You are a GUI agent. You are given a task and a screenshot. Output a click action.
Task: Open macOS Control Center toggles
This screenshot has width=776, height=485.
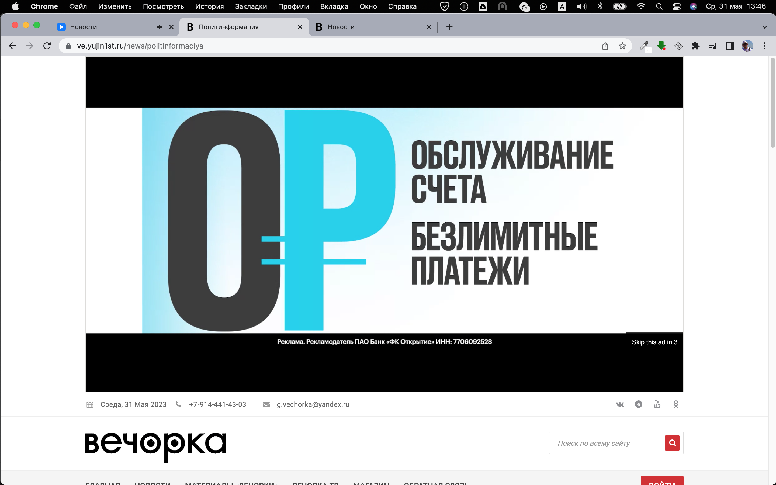click(x=677, y=6)
